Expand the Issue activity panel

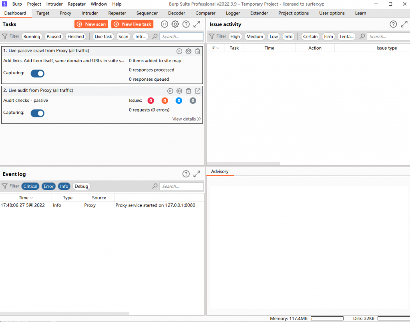point(404,24)
